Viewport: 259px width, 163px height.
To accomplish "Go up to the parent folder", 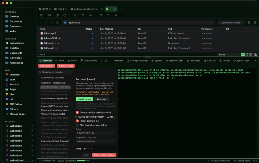I will coord(52,22).
